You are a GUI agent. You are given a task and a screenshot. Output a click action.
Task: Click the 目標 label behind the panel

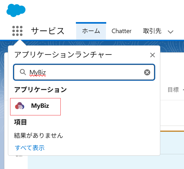pyautogui.click(x=173, y=90)
